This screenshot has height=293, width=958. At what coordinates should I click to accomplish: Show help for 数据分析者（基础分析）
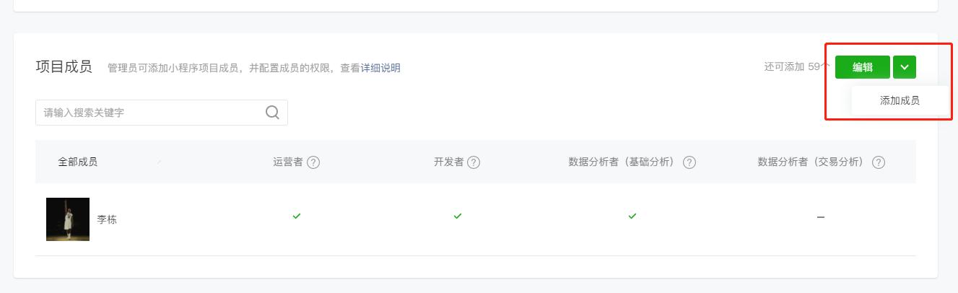click(689, 162)
